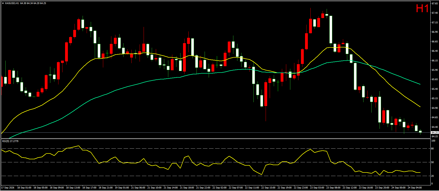
Task: Click the highlighted 64.25 current price tag
Action: 434,132
